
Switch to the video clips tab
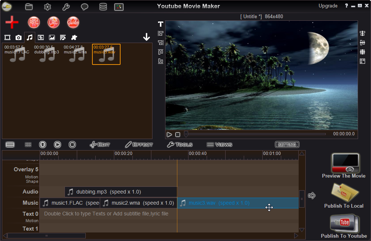(x=7, y=37)
